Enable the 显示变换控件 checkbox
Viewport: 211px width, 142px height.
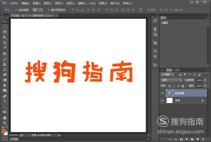tap(48, 10)
